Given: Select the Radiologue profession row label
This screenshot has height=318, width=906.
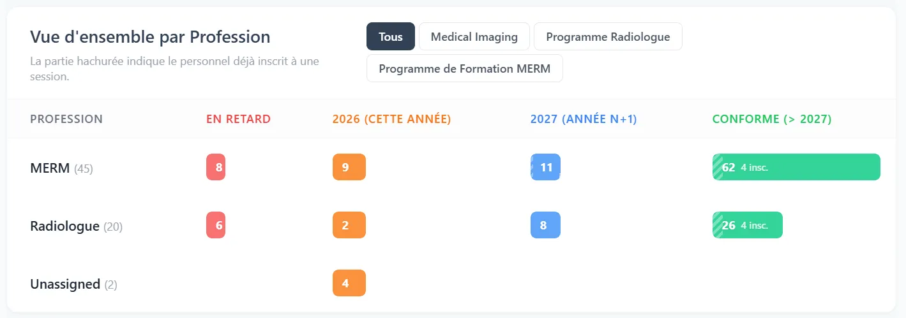Looking at the screenshot, I should tap(77, 226).
